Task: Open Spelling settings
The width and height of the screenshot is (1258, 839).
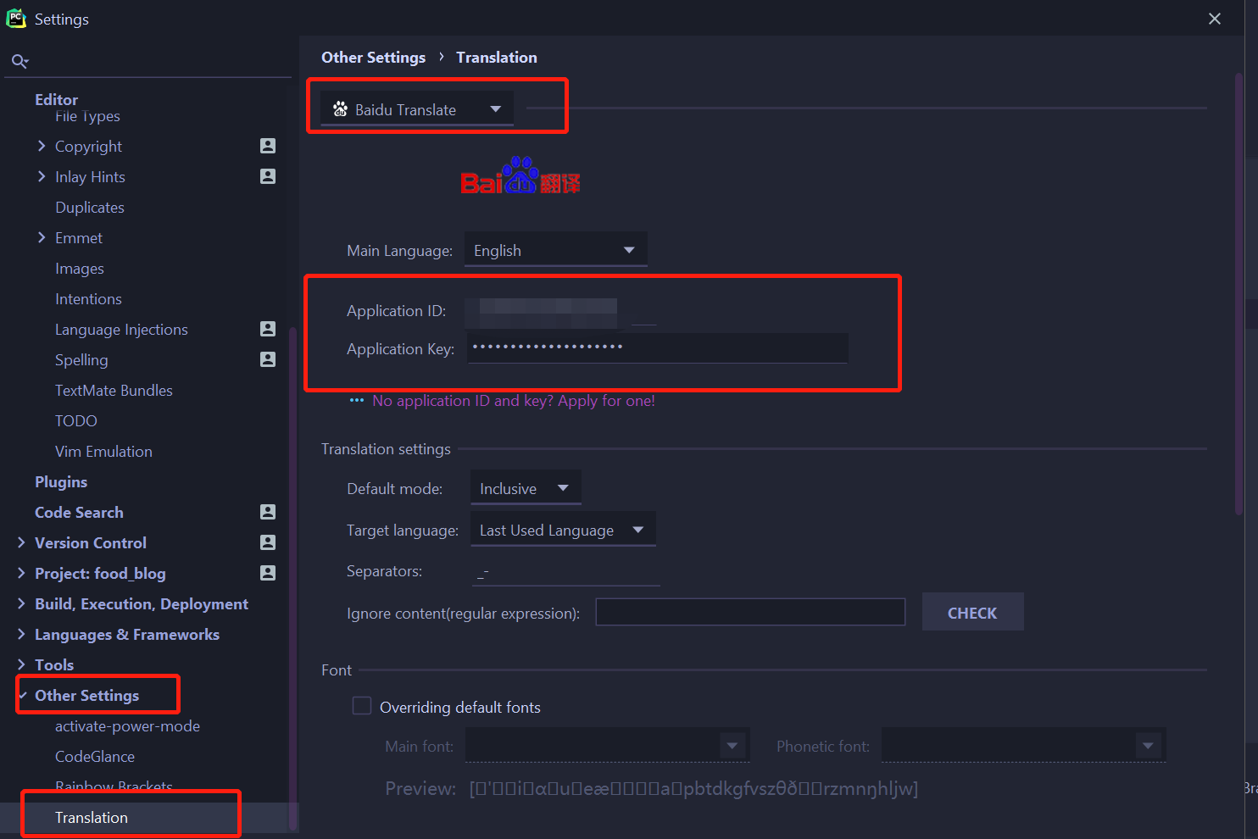Action: click(x=81, y=359)
